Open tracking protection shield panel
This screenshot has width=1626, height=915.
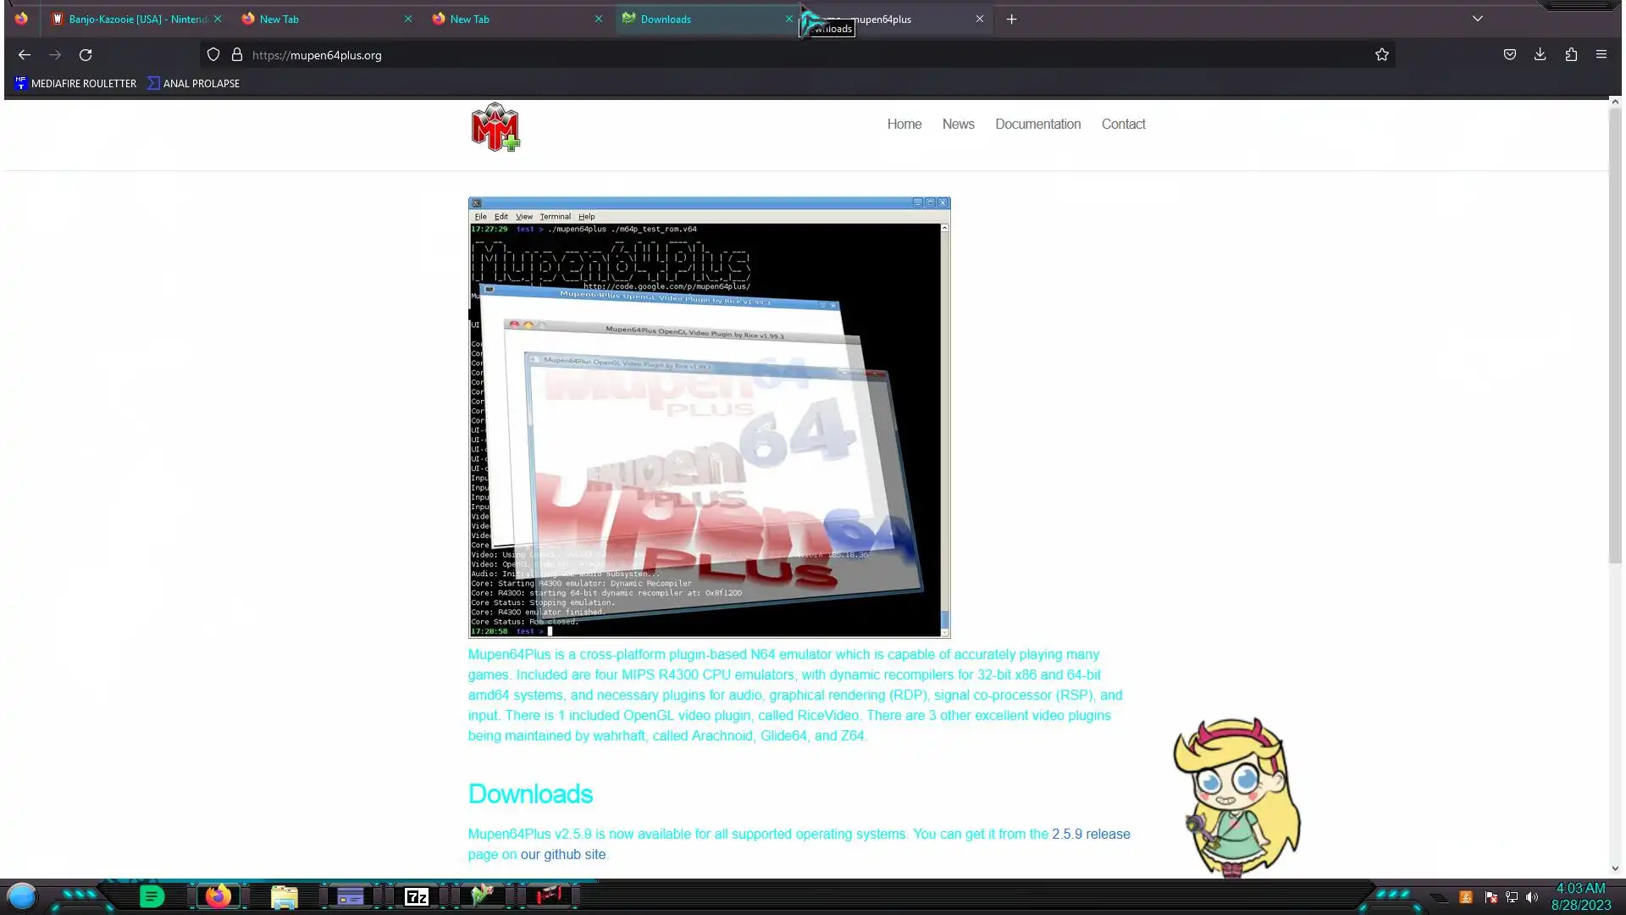[x=213, y=55]
